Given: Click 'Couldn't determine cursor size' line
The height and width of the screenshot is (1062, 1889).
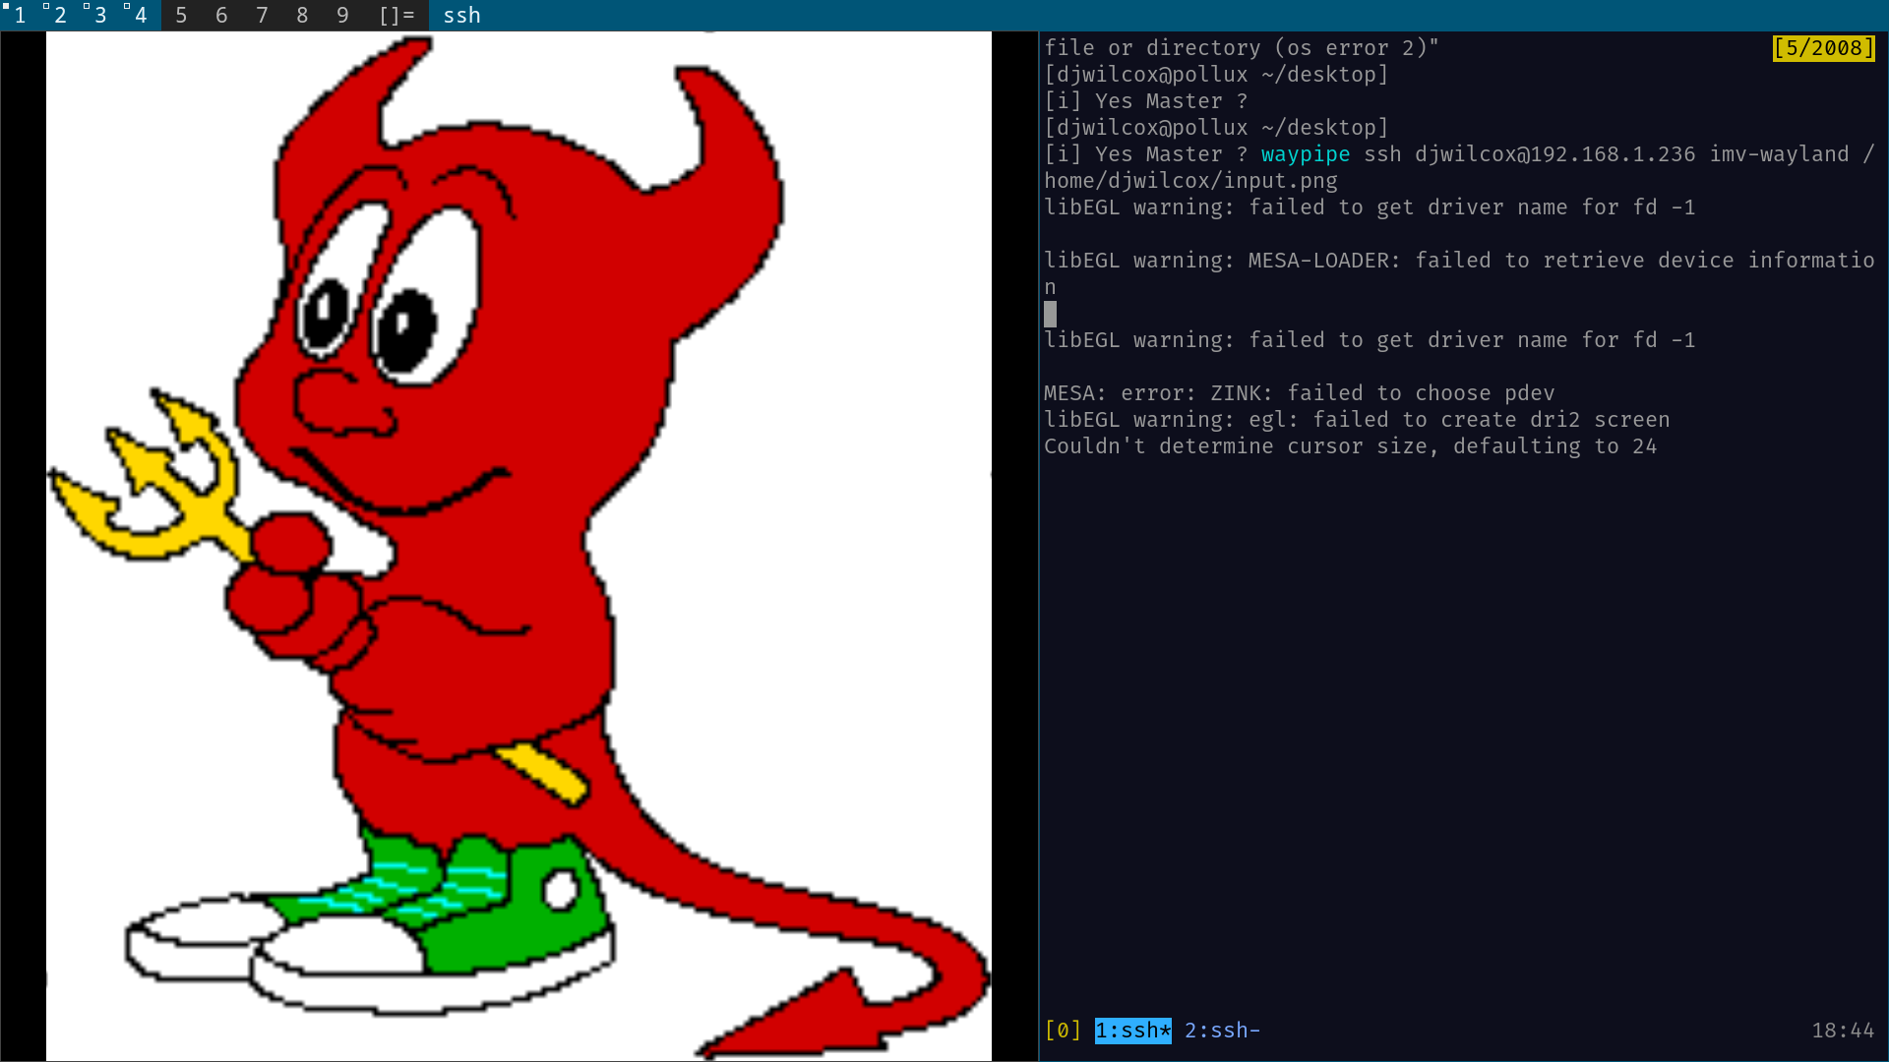Looking at the screenshot, I should [x=1350, y=446].
